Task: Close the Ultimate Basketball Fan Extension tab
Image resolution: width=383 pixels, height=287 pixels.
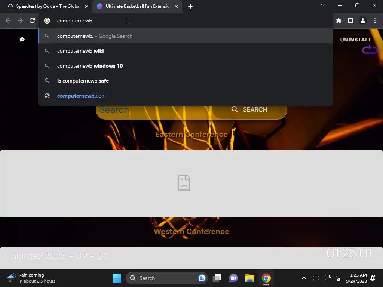Action: coord(176,7)
